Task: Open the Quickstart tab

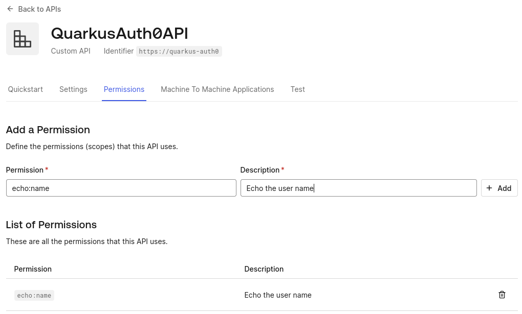Action: 25,89
